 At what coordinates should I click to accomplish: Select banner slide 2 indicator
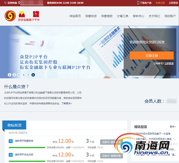tap(14, 75)
